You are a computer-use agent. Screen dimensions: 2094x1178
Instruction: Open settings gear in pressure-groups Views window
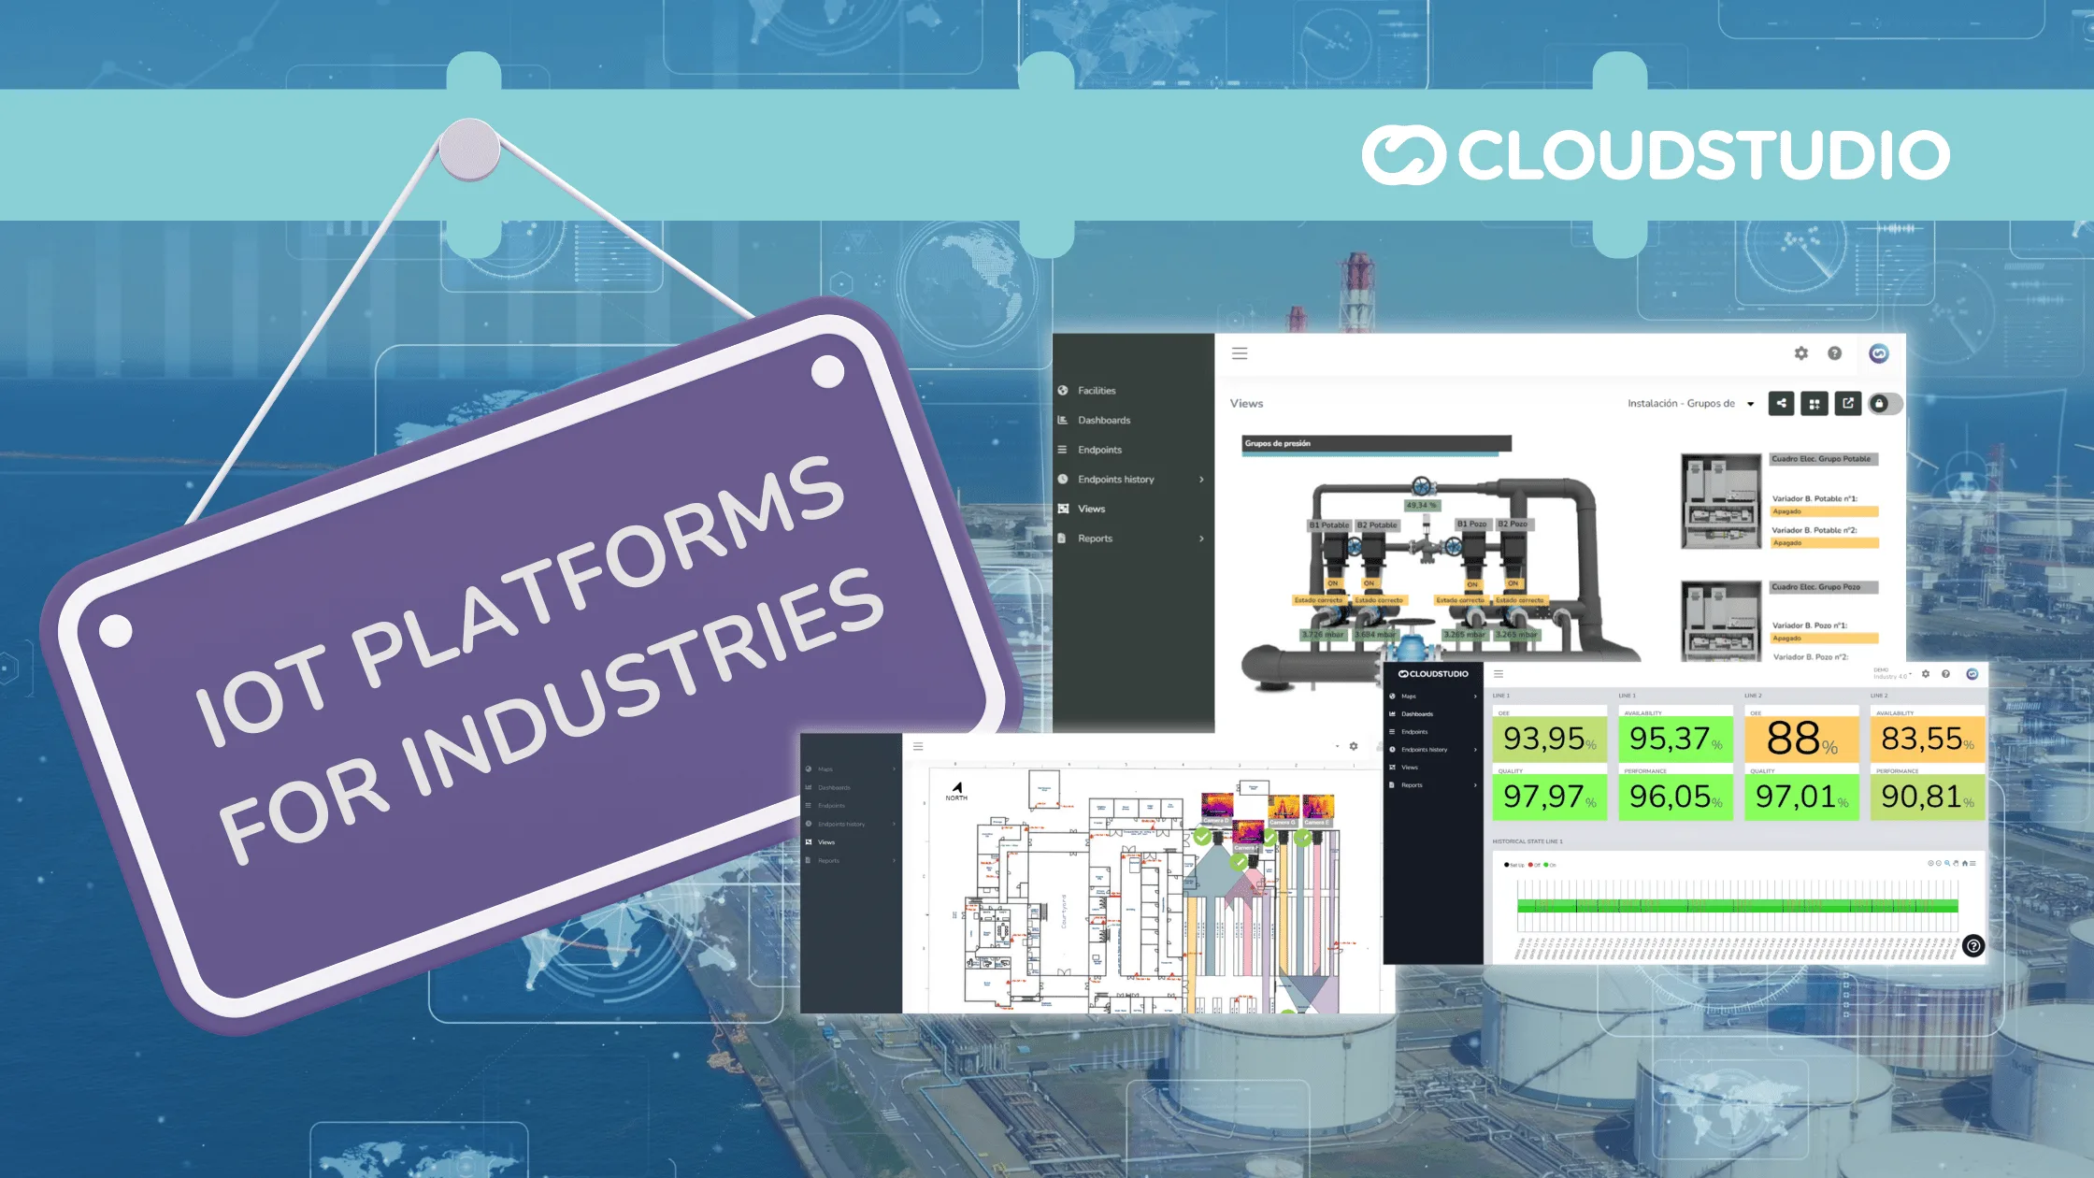click(1801, 353)
